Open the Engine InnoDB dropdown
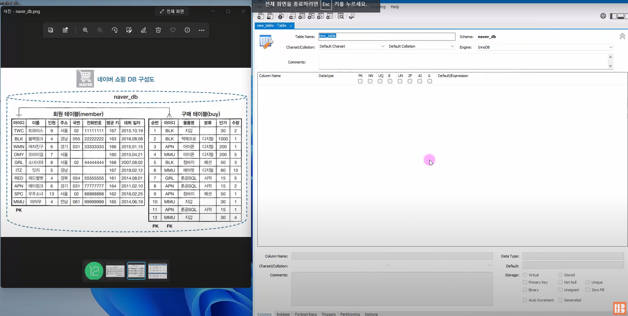 [x=545, y=47]
